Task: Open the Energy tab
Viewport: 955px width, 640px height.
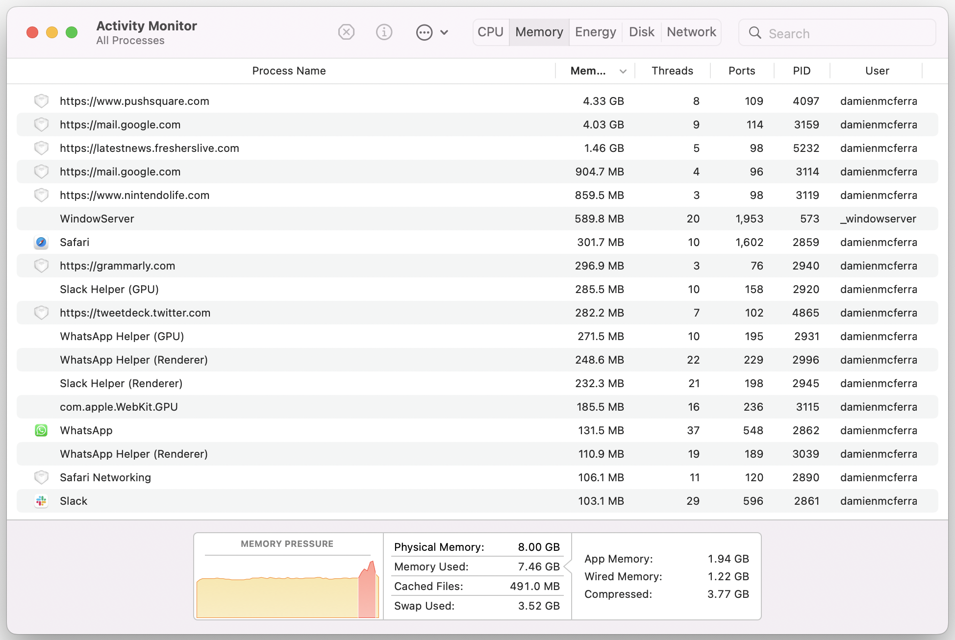Action: click(595, 32)
